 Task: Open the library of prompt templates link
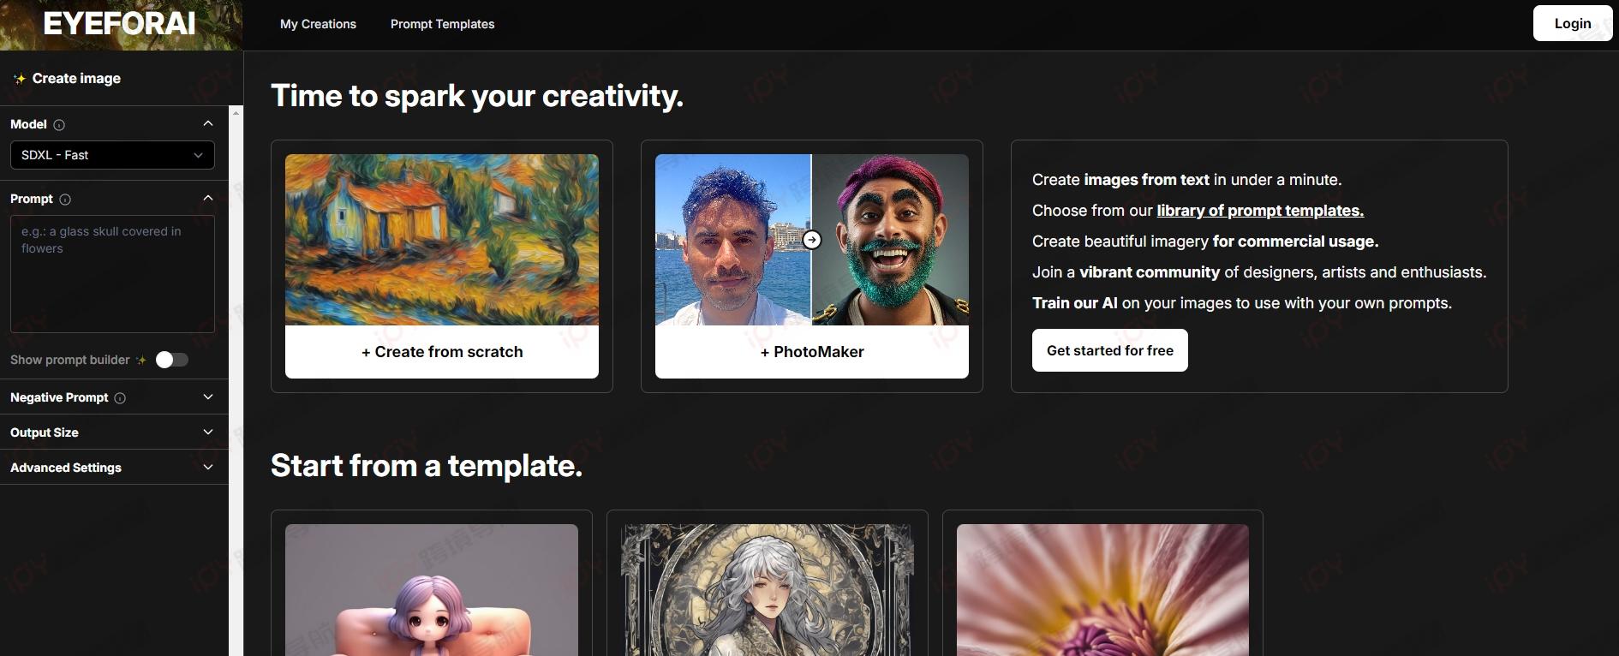[1260, 211]
